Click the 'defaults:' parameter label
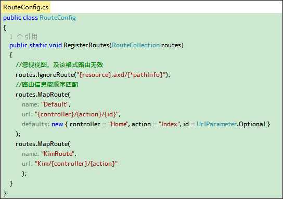The height and width of the screenshot is (199, 283). click(x=35, y=124)
